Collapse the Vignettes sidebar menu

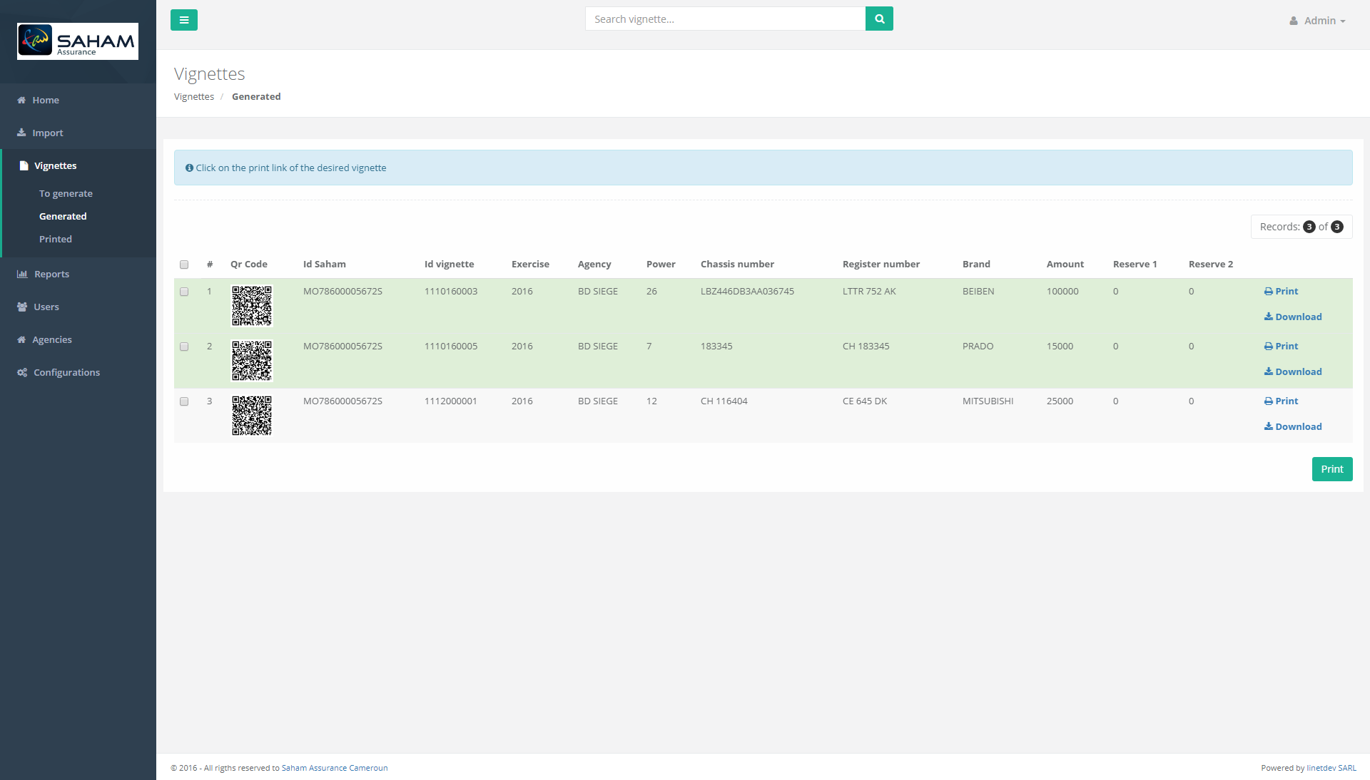[55, 166]
